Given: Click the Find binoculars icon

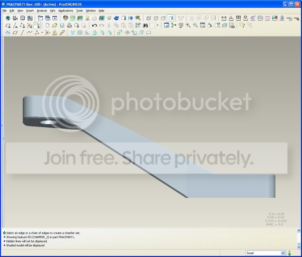Looking at the screenshot, I should (145, 25).
